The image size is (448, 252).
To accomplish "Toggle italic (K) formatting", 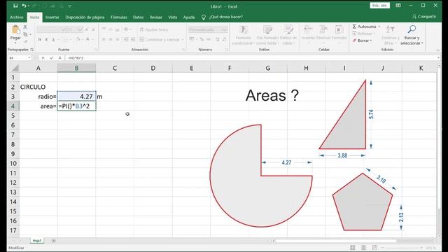I will (46, 39).
